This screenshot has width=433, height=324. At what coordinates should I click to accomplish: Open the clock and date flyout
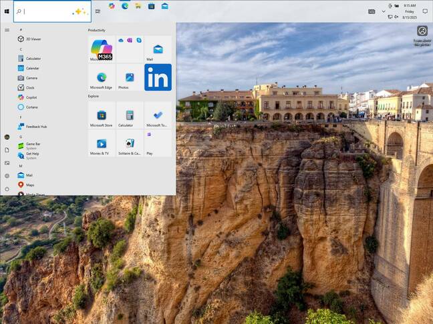point(410,11)
